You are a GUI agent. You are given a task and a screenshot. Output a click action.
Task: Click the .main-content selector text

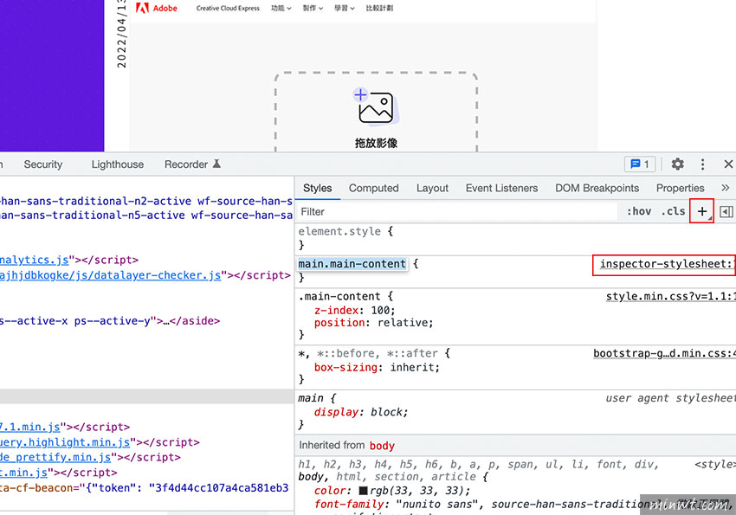click(339, 296)
